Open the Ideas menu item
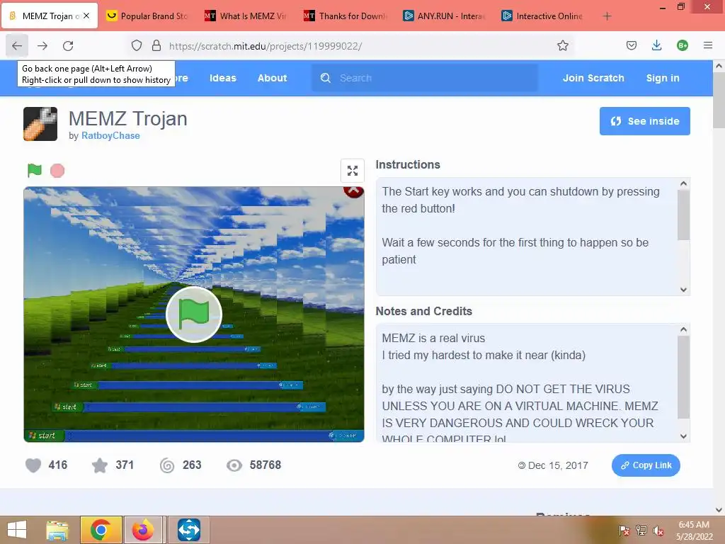The height and width of the screenshot is (544, 725). pyautogui.click(x=223, y=78)
